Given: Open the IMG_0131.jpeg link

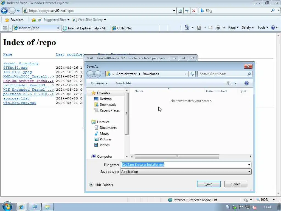Looking at the screenshot, I should [17, 72].
